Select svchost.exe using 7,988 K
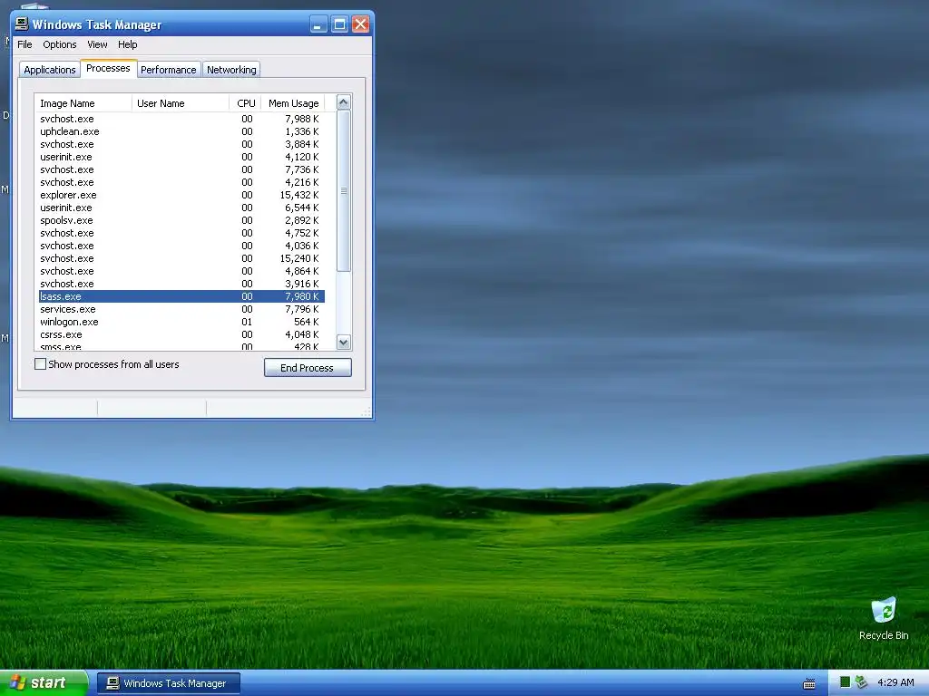 coord(181,119)
